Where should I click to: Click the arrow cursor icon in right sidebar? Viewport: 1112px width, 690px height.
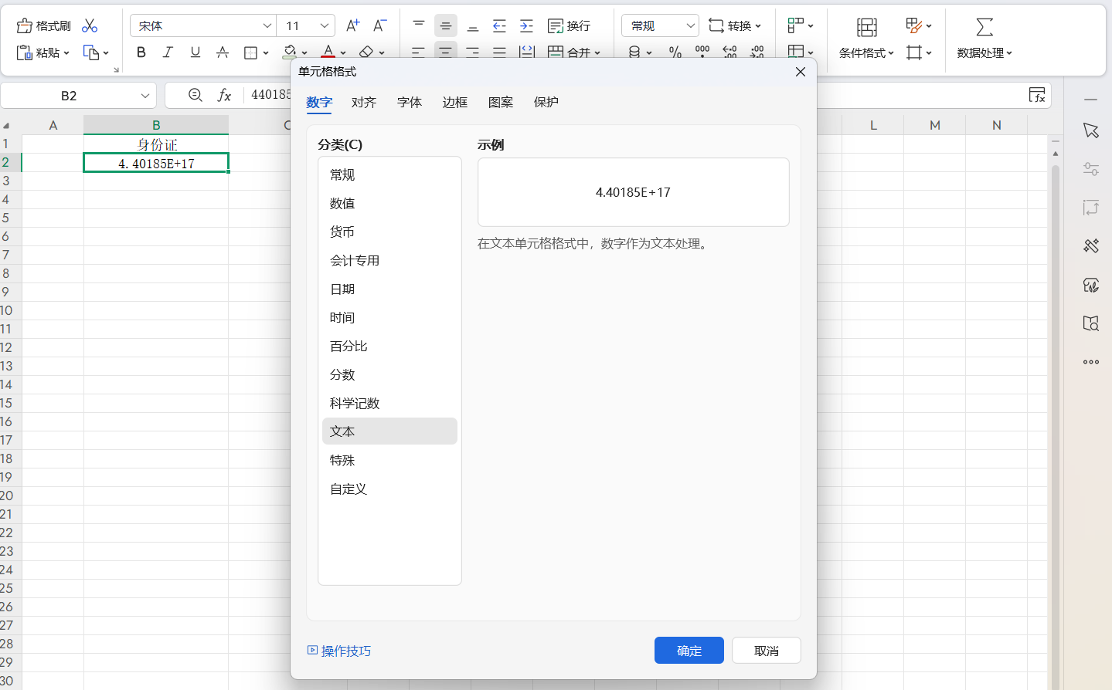1090,130
